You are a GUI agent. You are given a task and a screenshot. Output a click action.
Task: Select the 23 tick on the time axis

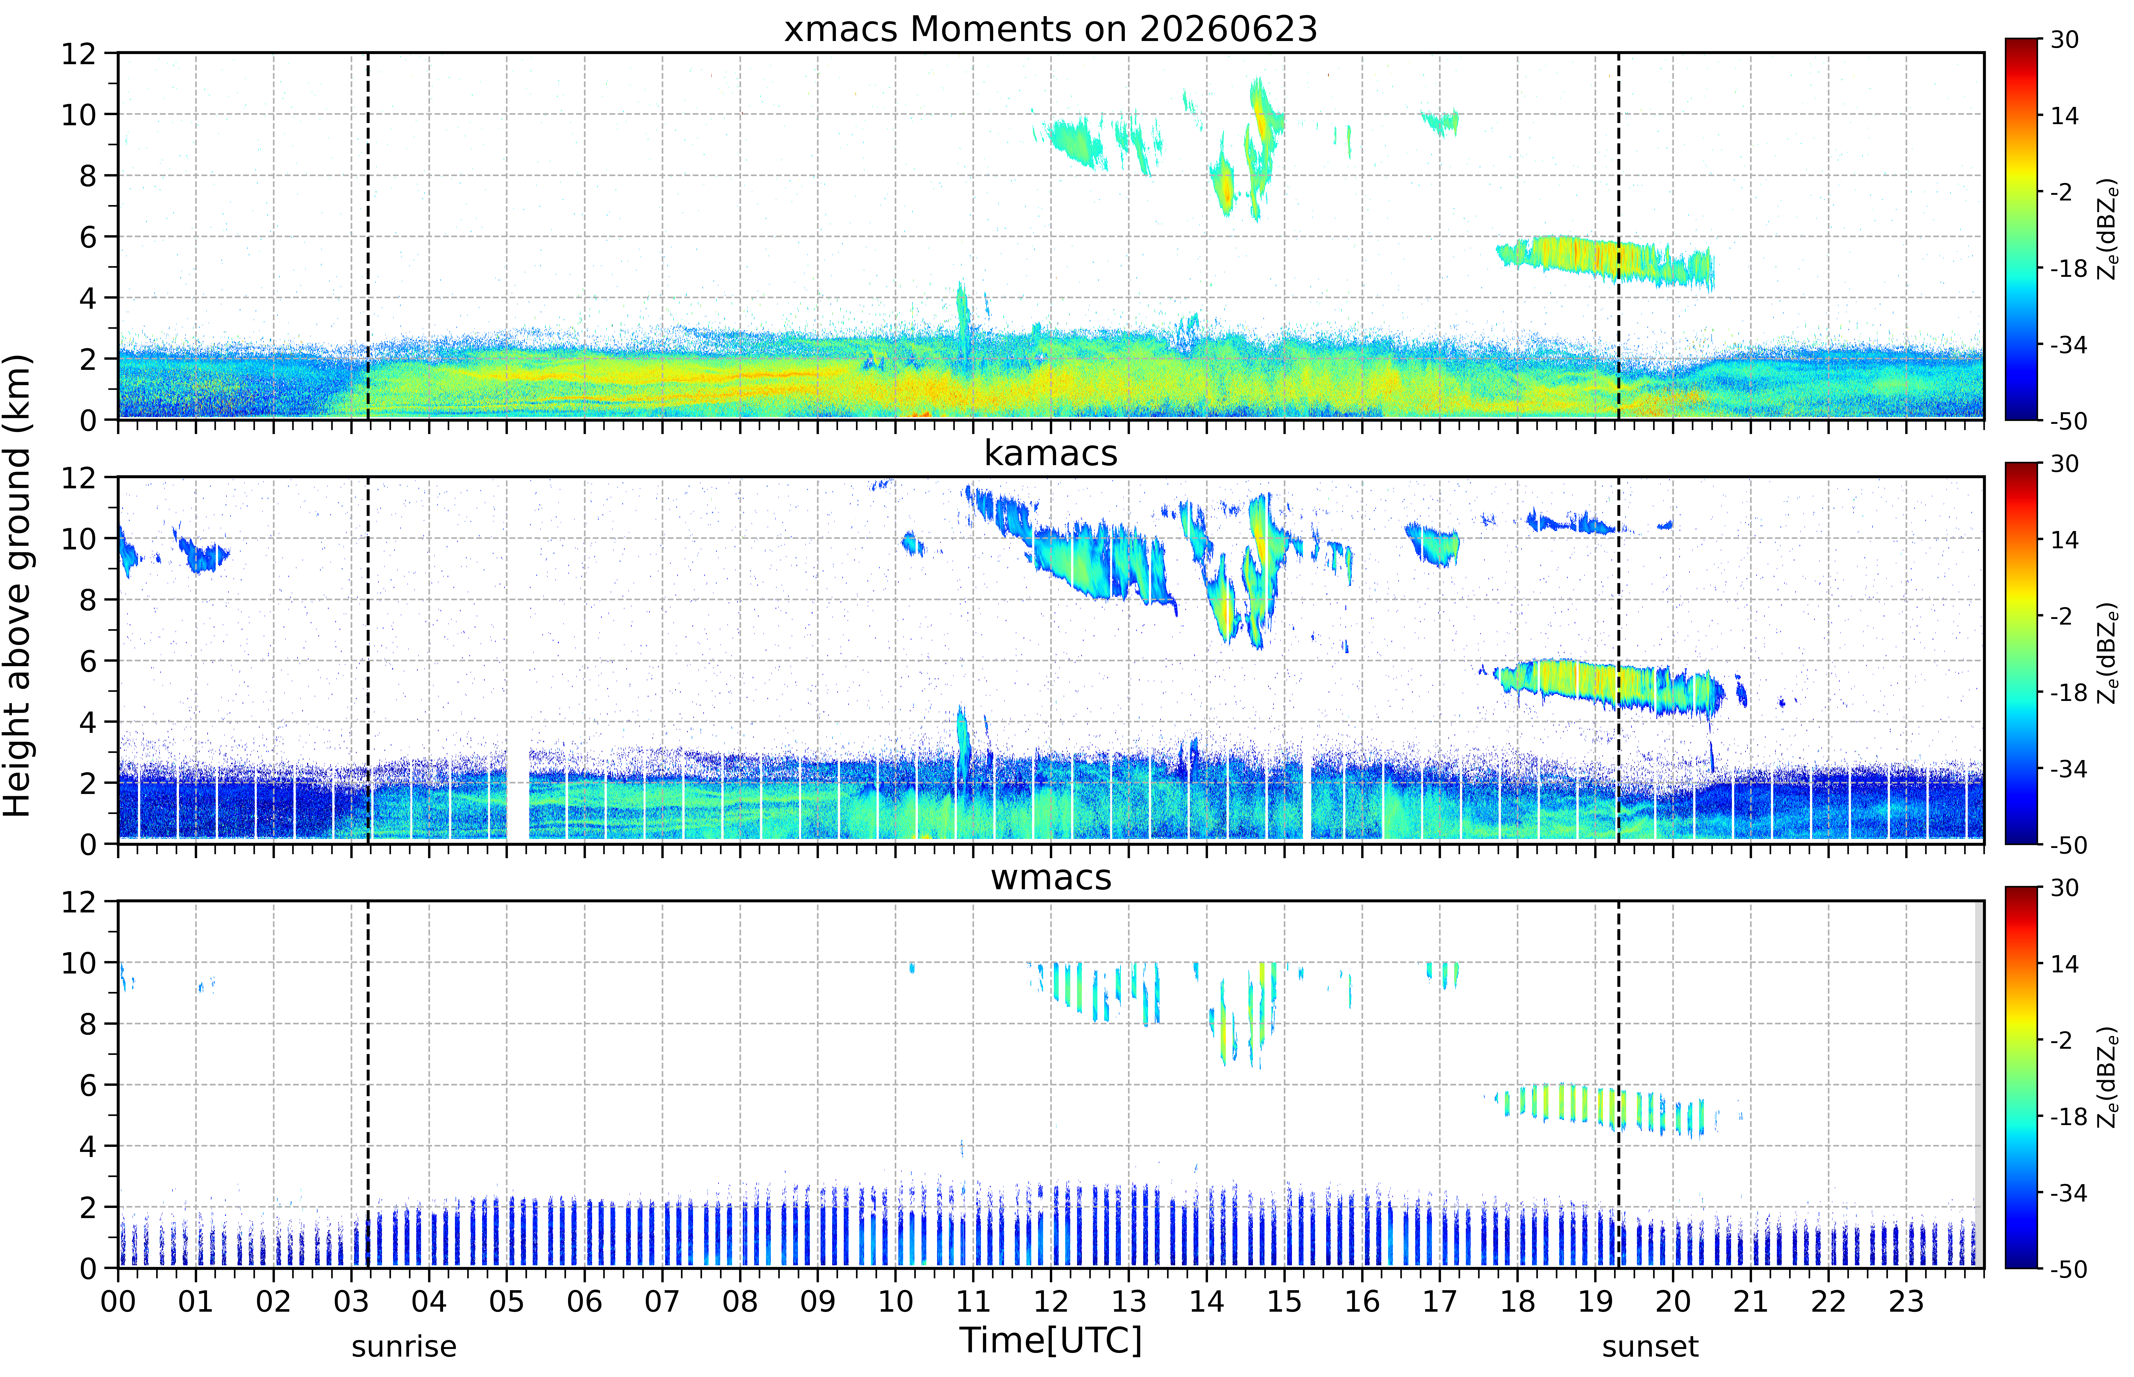(1906, 1301)
